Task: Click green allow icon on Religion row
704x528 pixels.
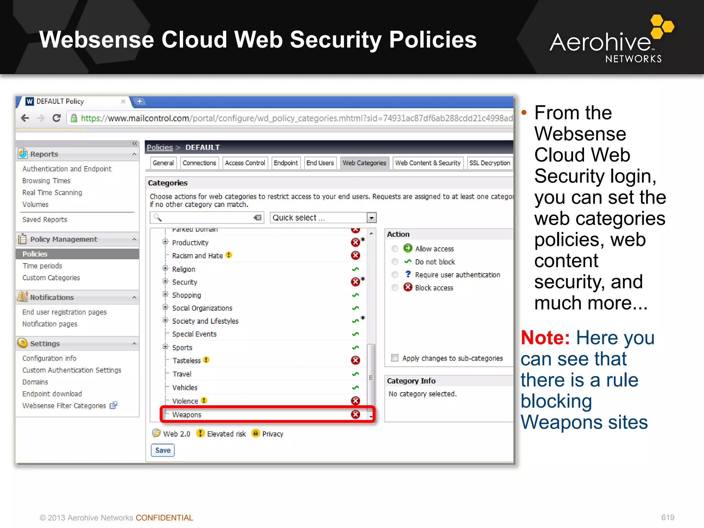Action: tap(355, 269)
